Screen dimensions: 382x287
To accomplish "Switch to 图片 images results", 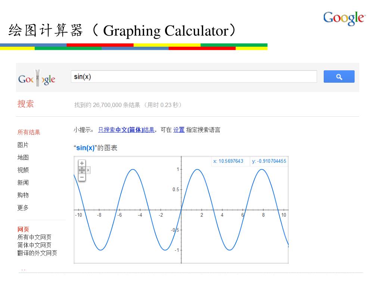I will tap(23, 145).
